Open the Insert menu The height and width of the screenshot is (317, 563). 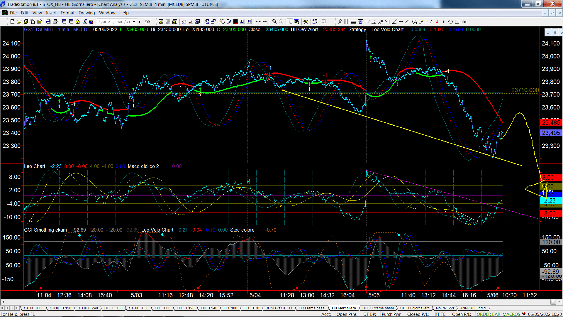51,13
